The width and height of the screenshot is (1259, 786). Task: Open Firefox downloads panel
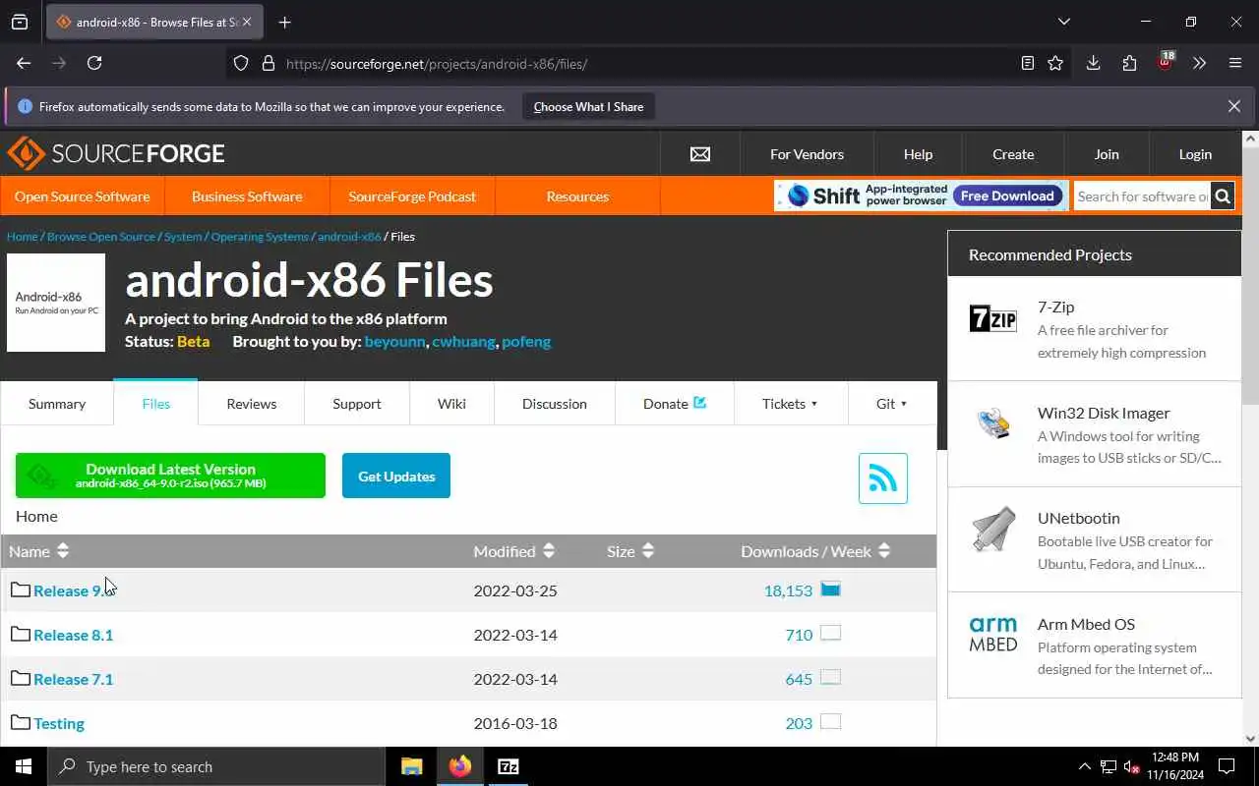click(x=1093, y=63)
